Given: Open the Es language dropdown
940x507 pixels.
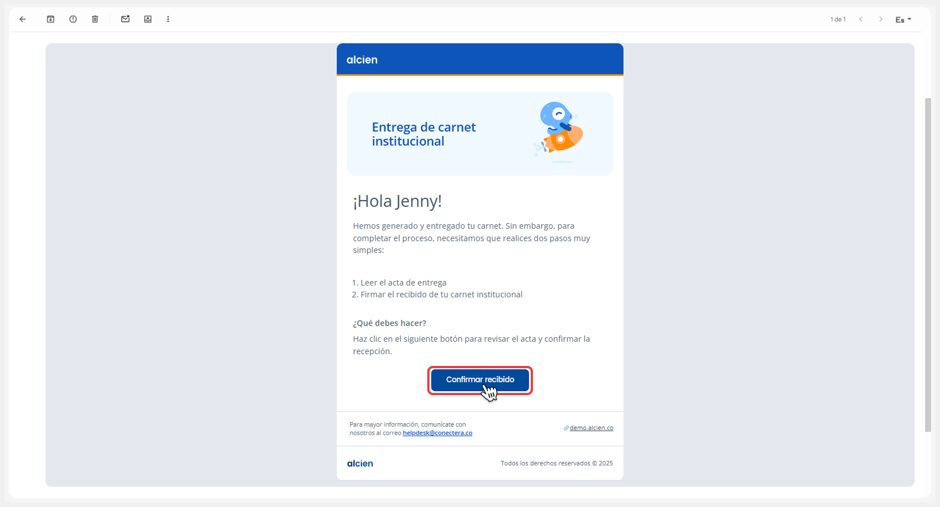Looking at the screenshot, I should click(903, 19).
